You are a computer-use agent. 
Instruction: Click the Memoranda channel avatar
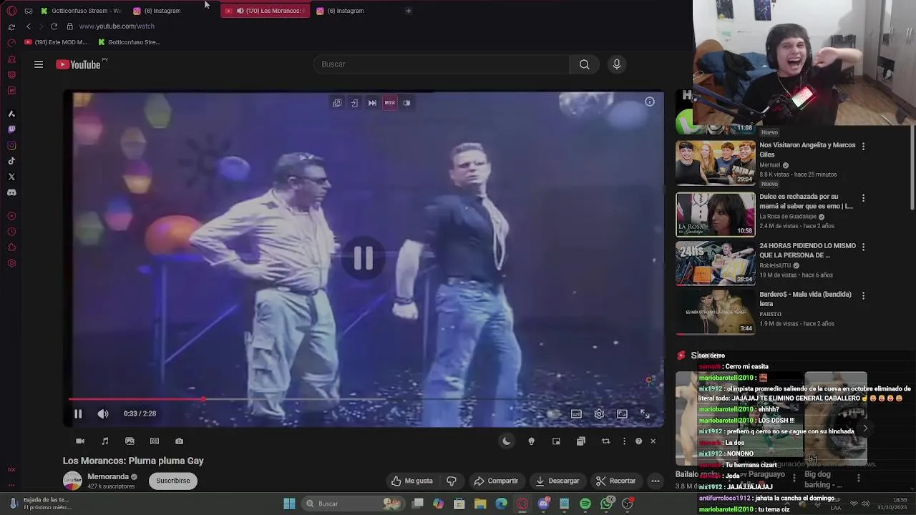[x=73, y=481]
